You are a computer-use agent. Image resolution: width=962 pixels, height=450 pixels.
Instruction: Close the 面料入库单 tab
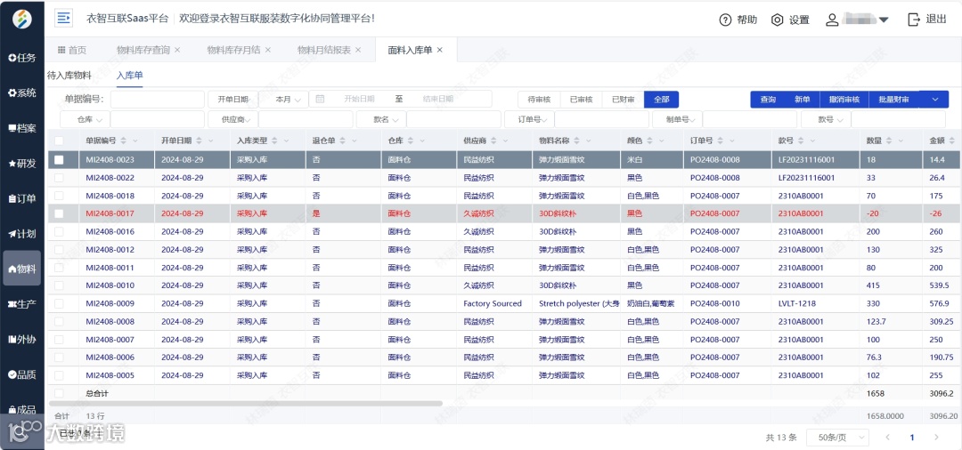(439, 50)
